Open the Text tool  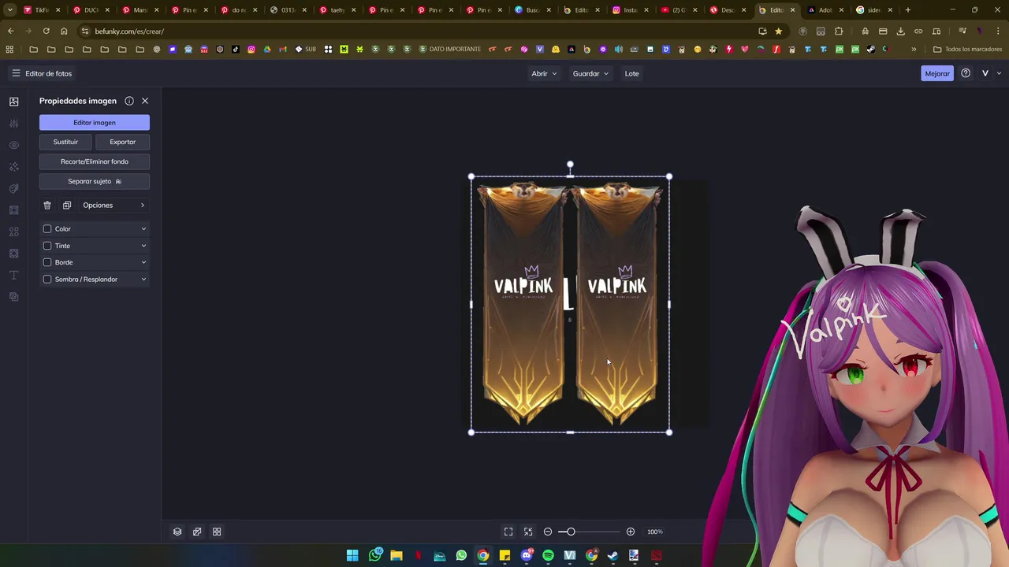[x=13, y=275]
